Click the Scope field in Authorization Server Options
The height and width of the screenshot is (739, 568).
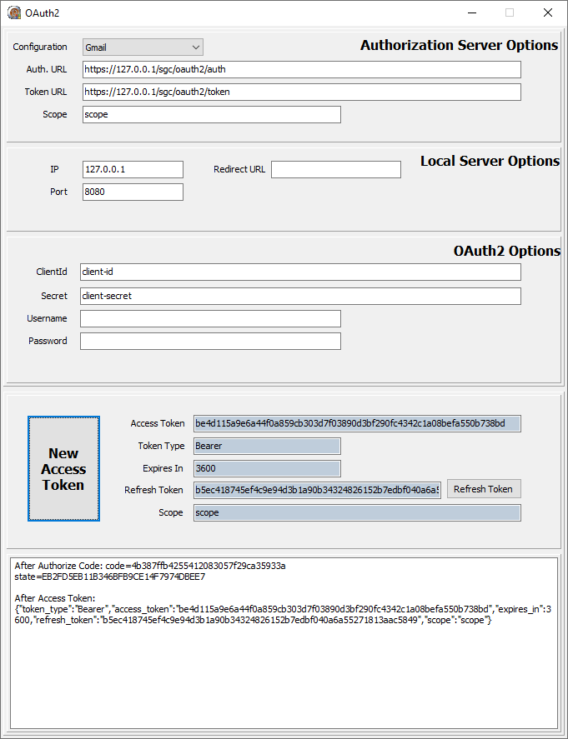click(211, 114)
